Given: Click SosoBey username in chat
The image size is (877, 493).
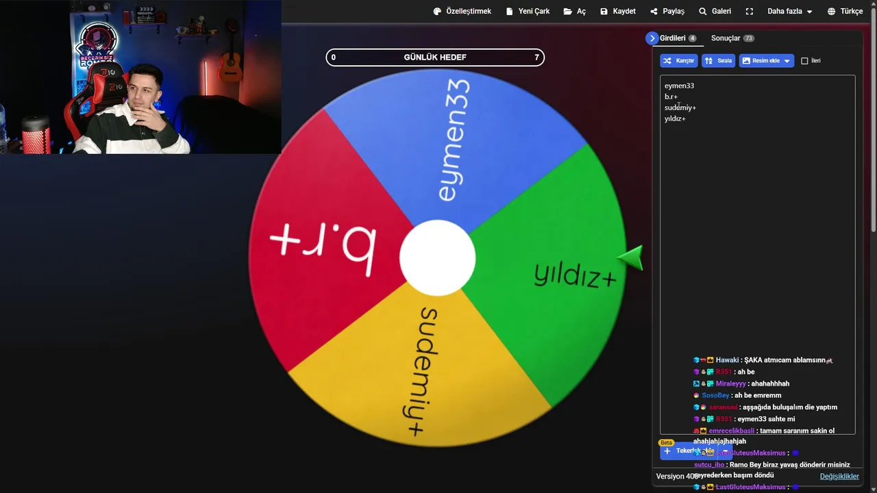Looking at the screenshot, I should coord(715,395).
